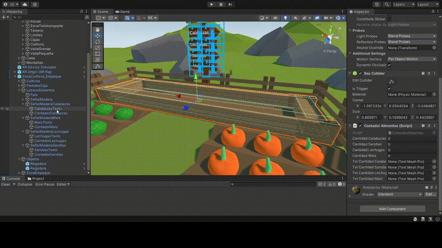The width and height of the screenshot is (442, 248).
Task: Toggle Dynamic Occlusion checkbox
Action: tap(389, 65)
